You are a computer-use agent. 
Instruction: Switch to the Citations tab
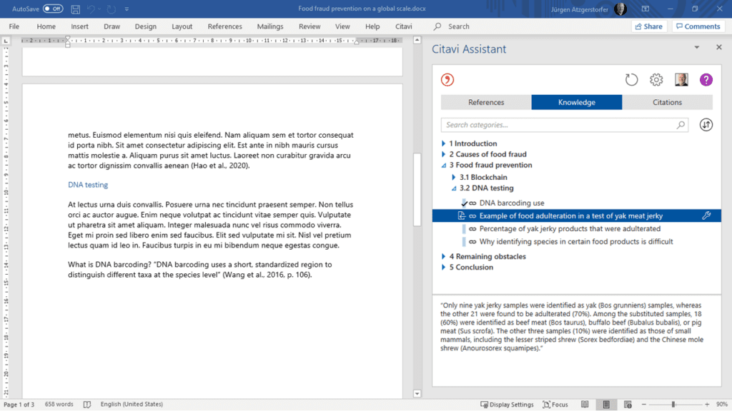(667, 102)
